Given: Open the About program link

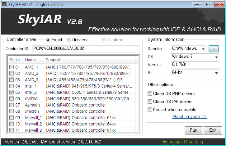Looking at the screenshot, I should coord(189,117).
